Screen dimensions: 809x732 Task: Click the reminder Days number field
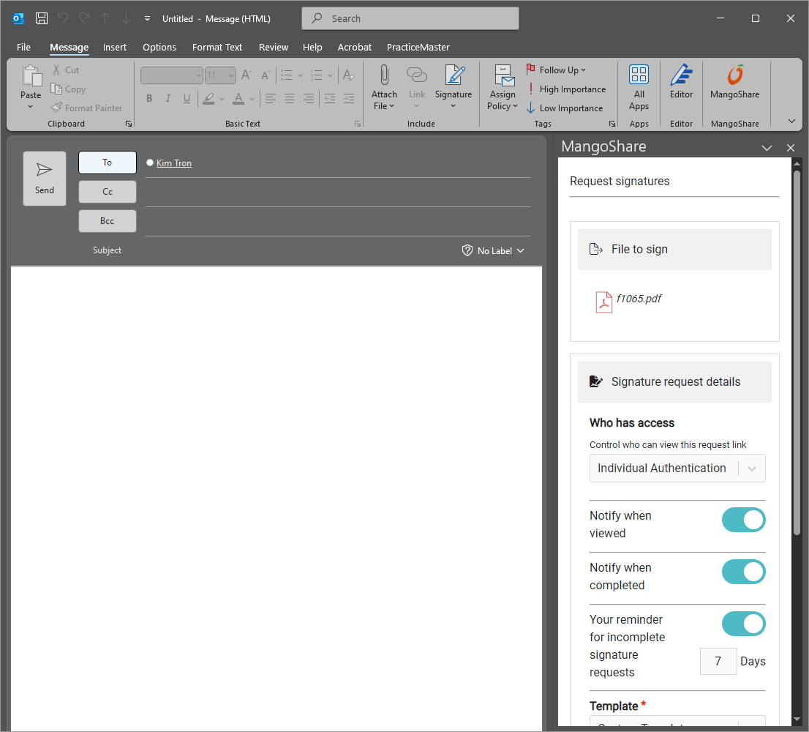pos(718,661)
